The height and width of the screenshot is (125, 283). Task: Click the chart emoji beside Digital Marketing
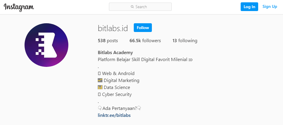(x=100, y=80)
